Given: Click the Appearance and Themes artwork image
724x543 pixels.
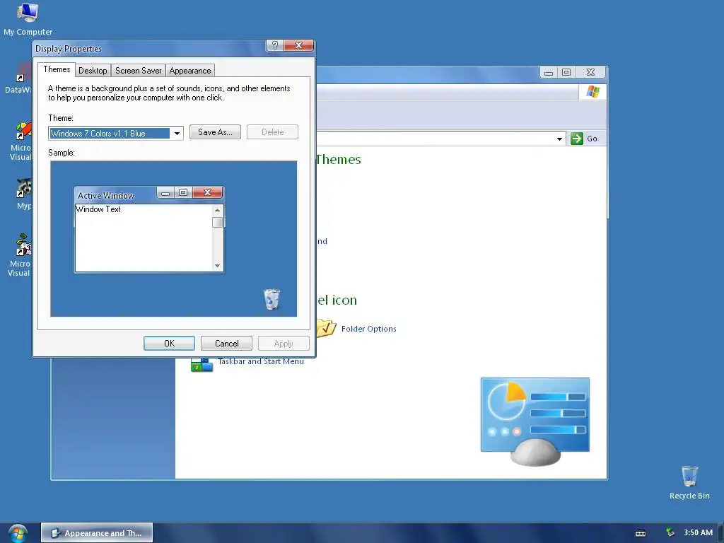Looking at the screenshot, I should [535, 421].
